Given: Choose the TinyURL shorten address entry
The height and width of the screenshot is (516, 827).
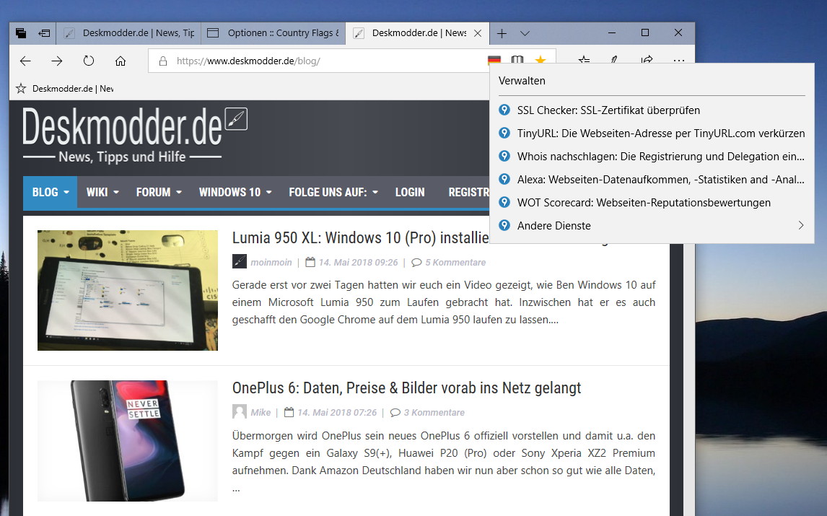Looking at the screenshot, I should (652, 134).
